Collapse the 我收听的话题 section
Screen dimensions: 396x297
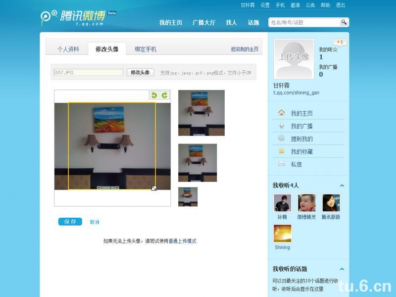[342, 269]
